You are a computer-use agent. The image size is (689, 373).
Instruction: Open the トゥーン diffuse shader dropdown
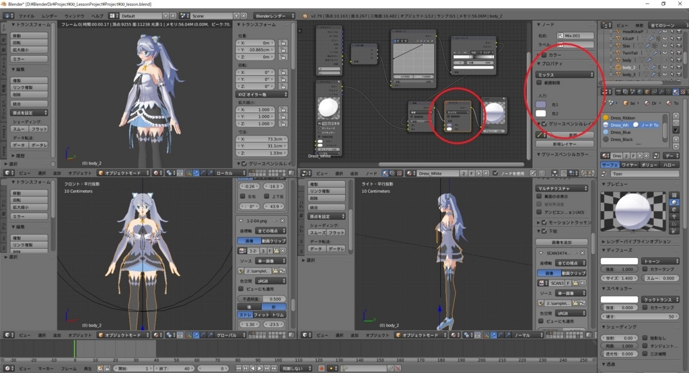(660, 261)
